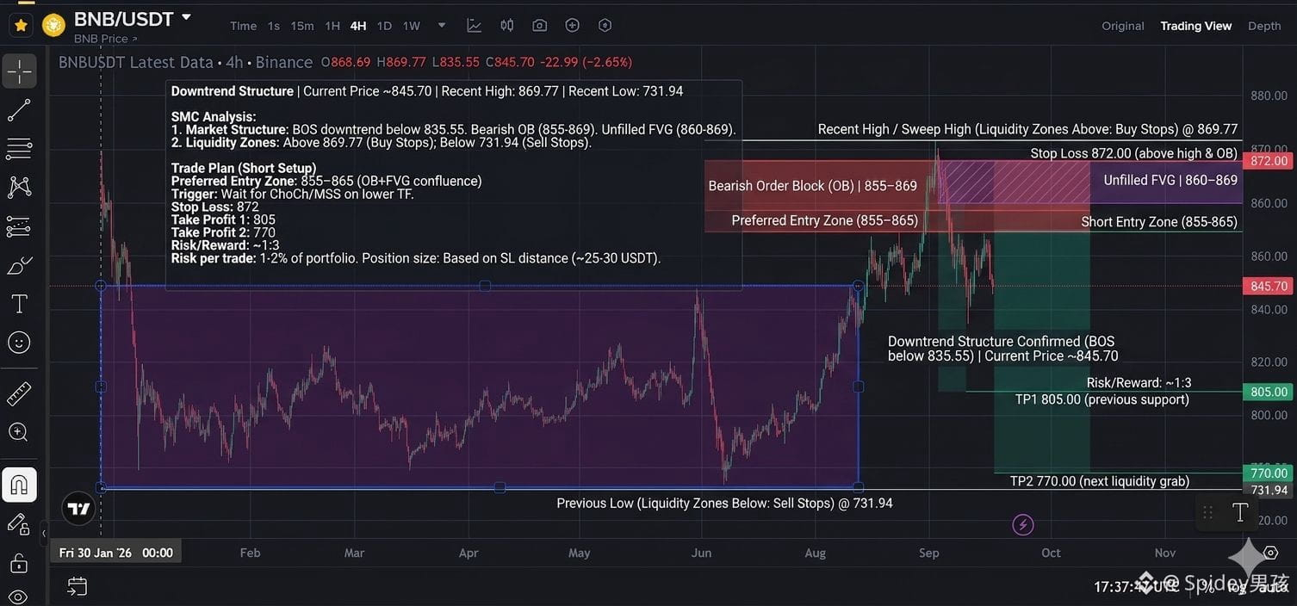
Task: Select the ruler measure tool
Action: 19,394
